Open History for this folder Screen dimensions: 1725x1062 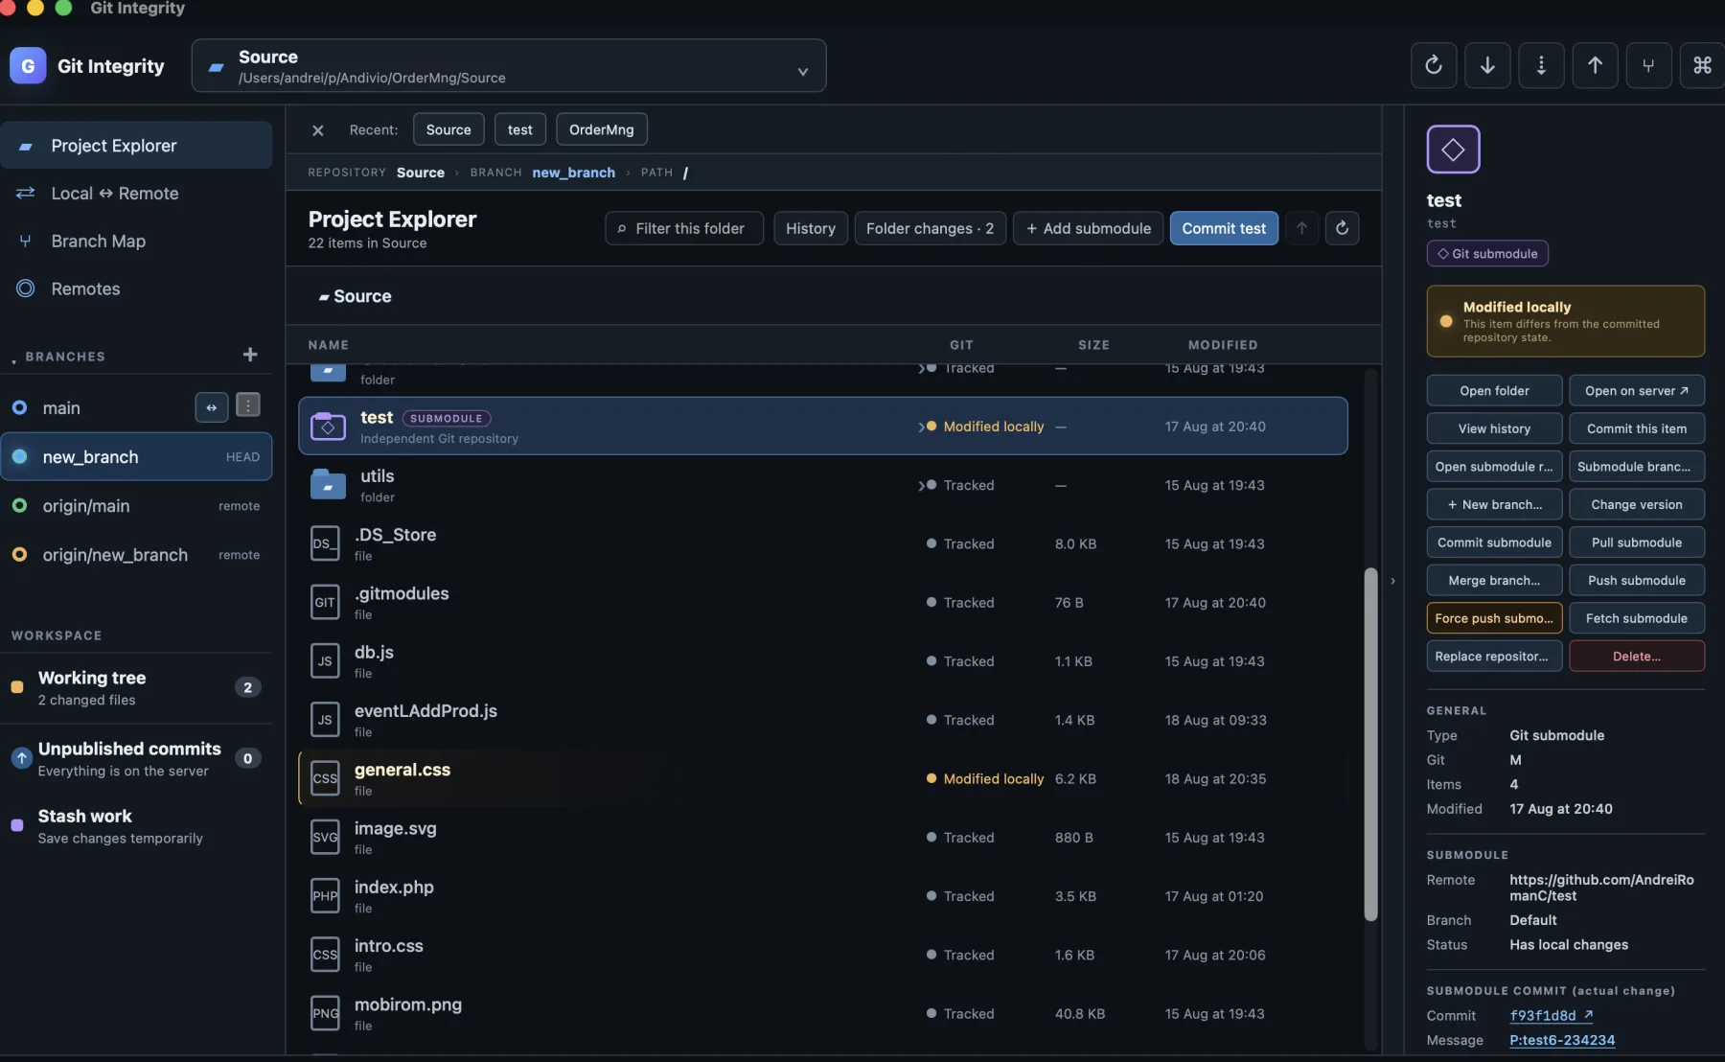click(811, 228)
